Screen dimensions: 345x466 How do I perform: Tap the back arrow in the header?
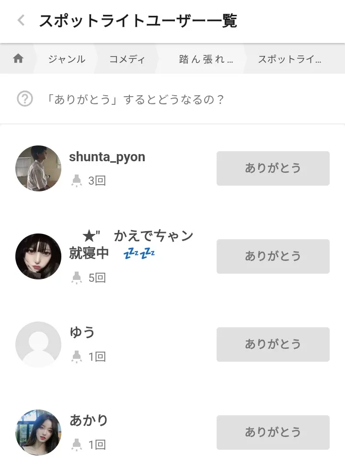click(21, 21)
